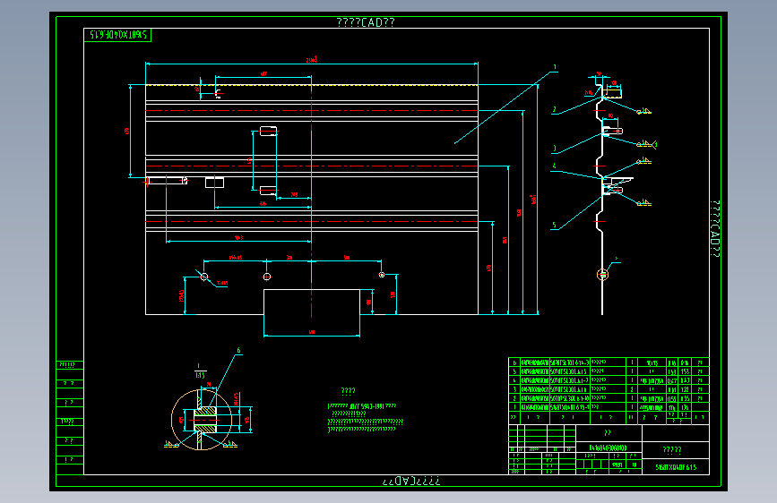777x503 pixels.
Task: Click the lowest weld symbol in the side view
Action: (x=644, y=202)
